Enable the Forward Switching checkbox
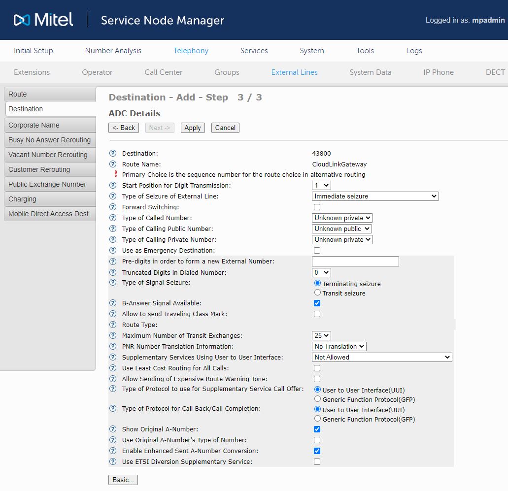 pyautogui.click(x=317, y=207)
